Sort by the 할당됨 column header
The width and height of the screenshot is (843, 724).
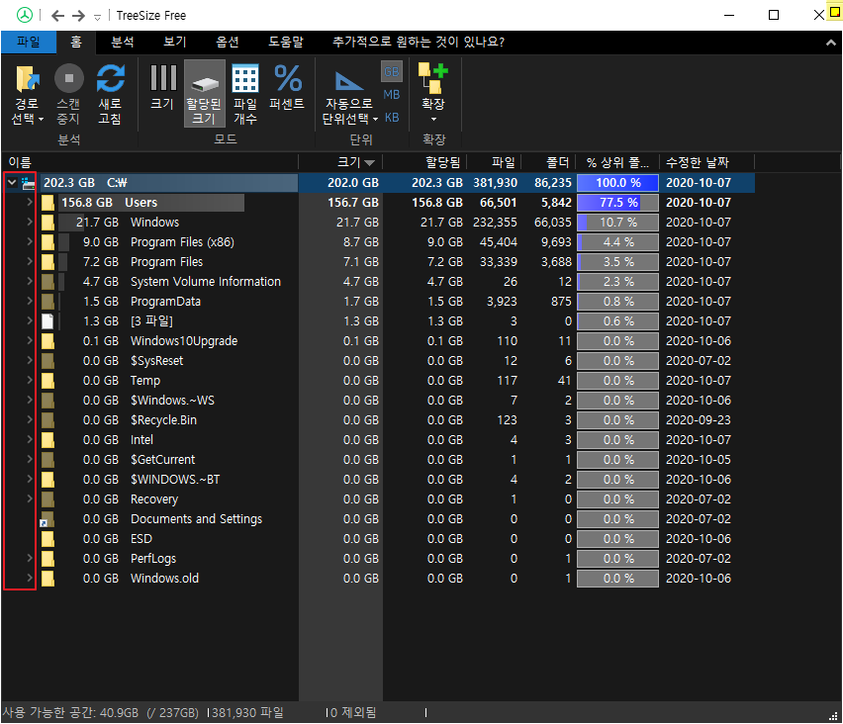[424, 162]
